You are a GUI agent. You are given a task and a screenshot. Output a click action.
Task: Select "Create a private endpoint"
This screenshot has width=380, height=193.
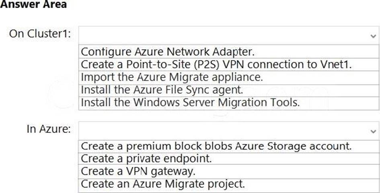pyautogui.click(x=146, y=158)
